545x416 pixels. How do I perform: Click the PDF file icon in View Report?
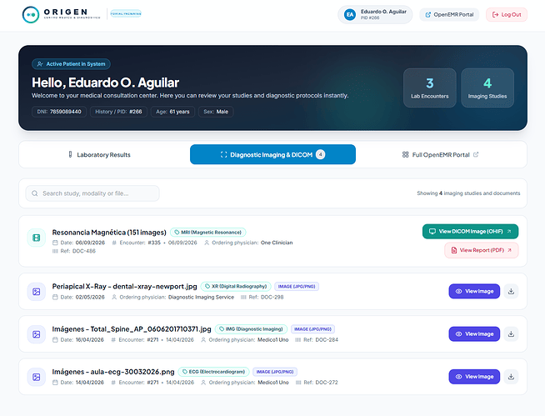[x=454, y=250]
